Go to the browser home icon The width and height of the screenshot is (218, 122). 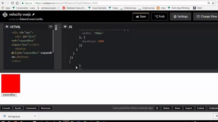(x=17, y=3)
